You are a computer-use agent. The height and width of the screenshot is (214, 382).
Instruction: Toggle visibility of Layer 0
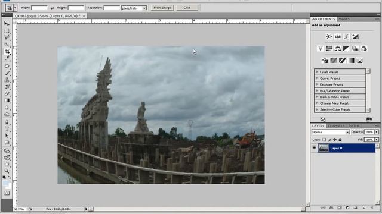pos(314,148)
